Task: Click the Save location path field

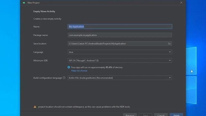Action: point(120,43)
